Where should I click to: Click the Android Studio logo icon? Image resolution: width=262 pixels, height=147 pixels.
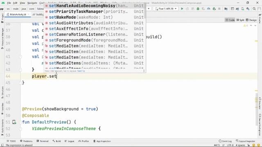(3, 3)
